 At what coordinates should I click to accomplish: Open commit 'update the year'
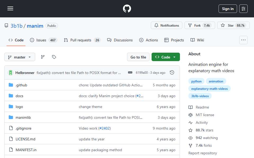[x=92, y=139]
